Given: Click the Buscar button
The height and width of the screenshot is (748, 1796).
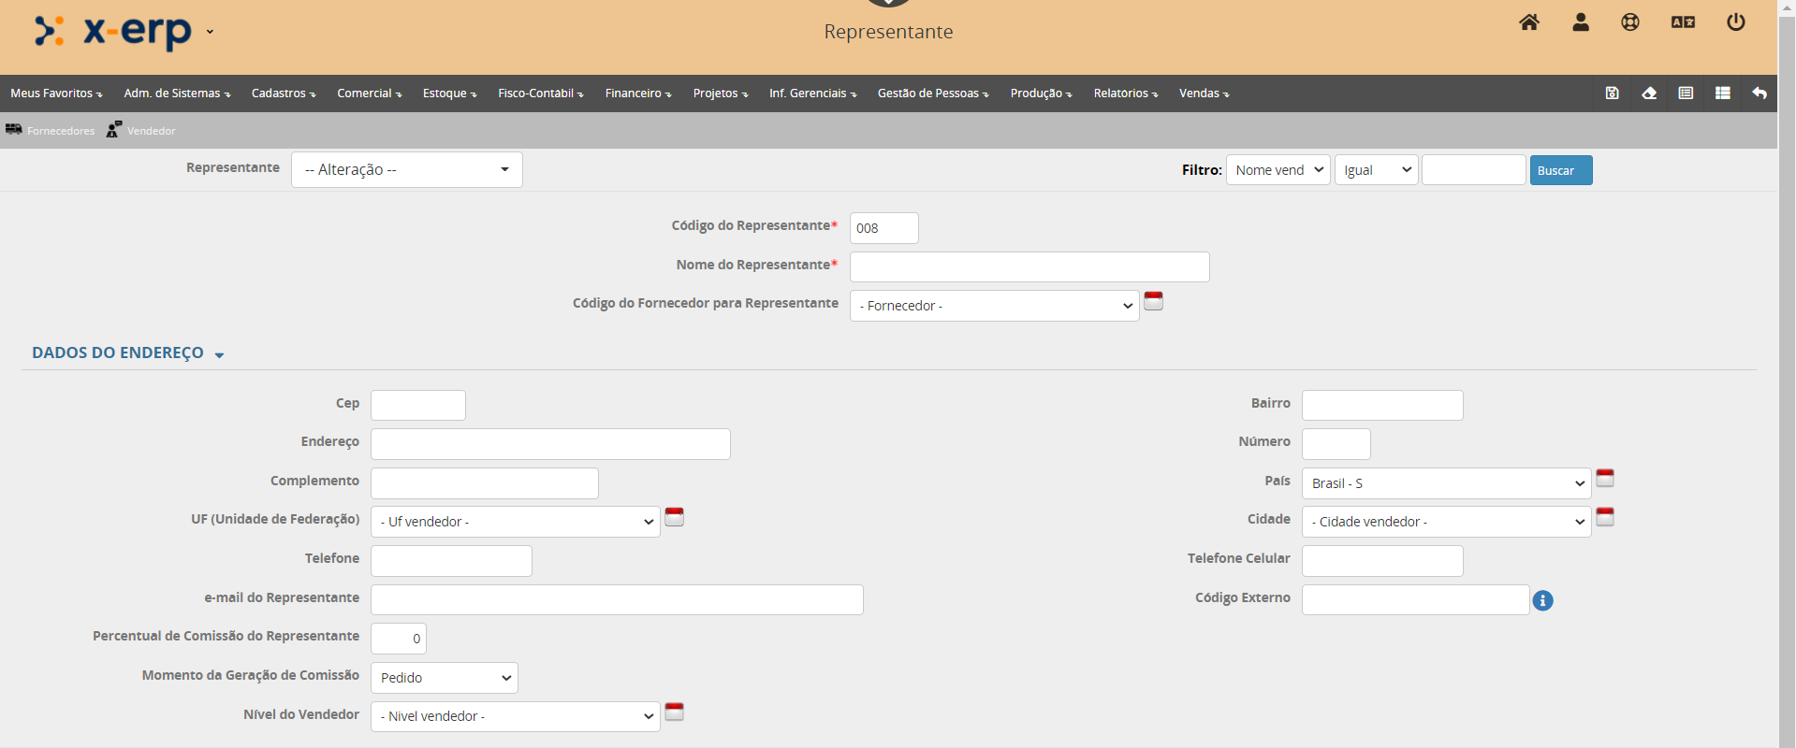Looking at the screenshot, I should pyautogui.click(x=1560, y=170).
